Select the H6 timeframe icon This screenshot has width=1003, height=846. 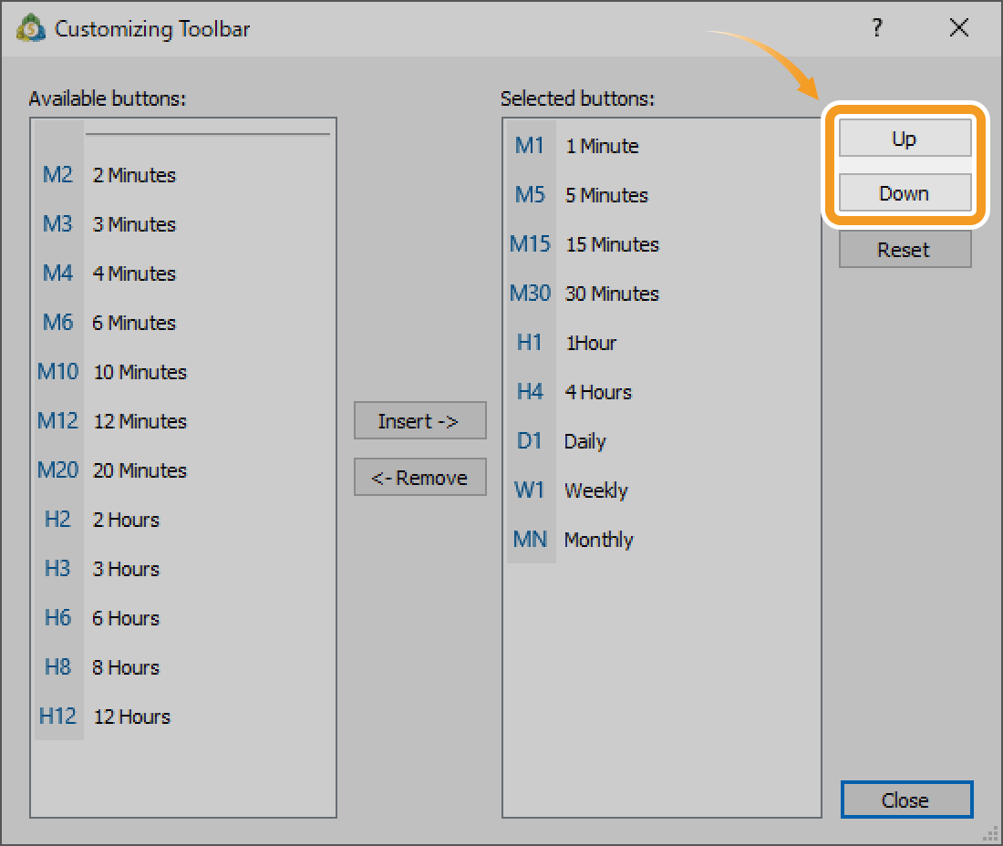[x=57, y=618]
